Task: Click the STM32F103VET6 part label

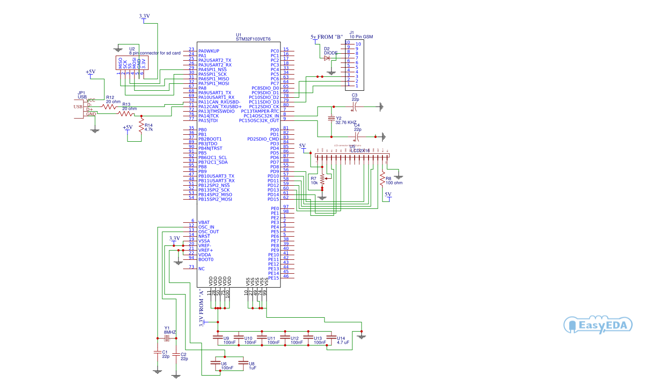Action: (253, 39)
